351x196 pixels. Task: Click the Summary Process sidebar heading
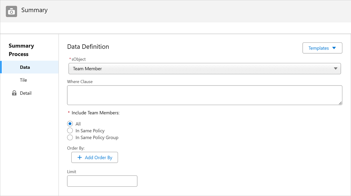click(21, 50)
